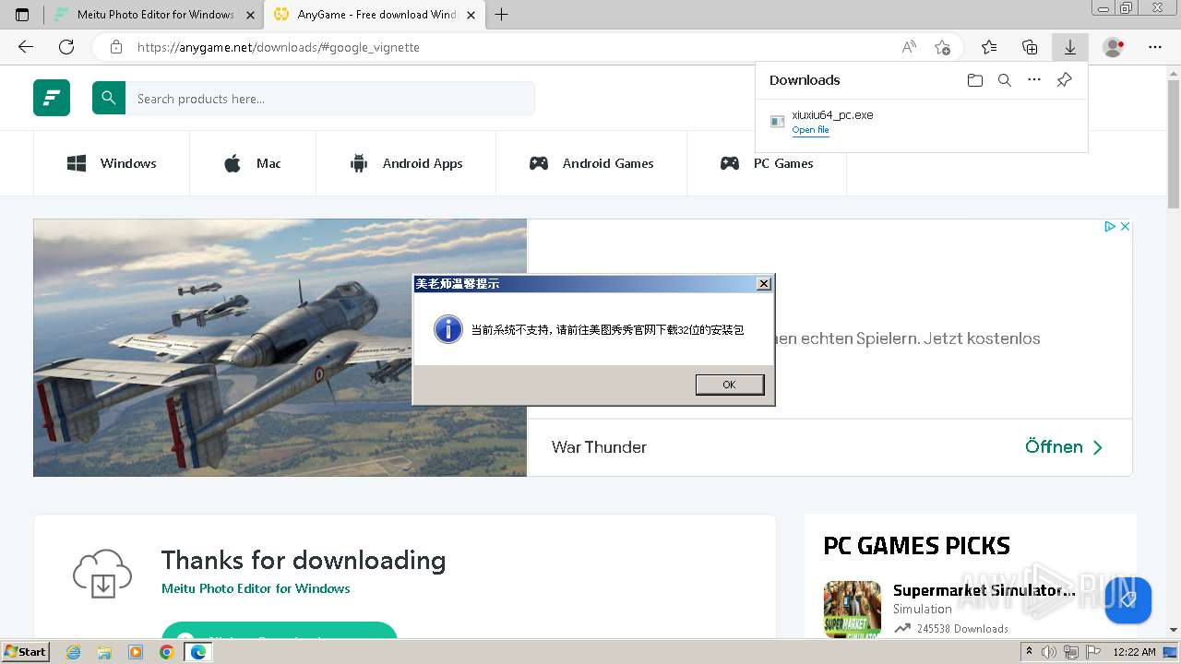Open the Mac category
Image resolution: width=1181 pixels, height=664 pixels.
coord(253,163)
